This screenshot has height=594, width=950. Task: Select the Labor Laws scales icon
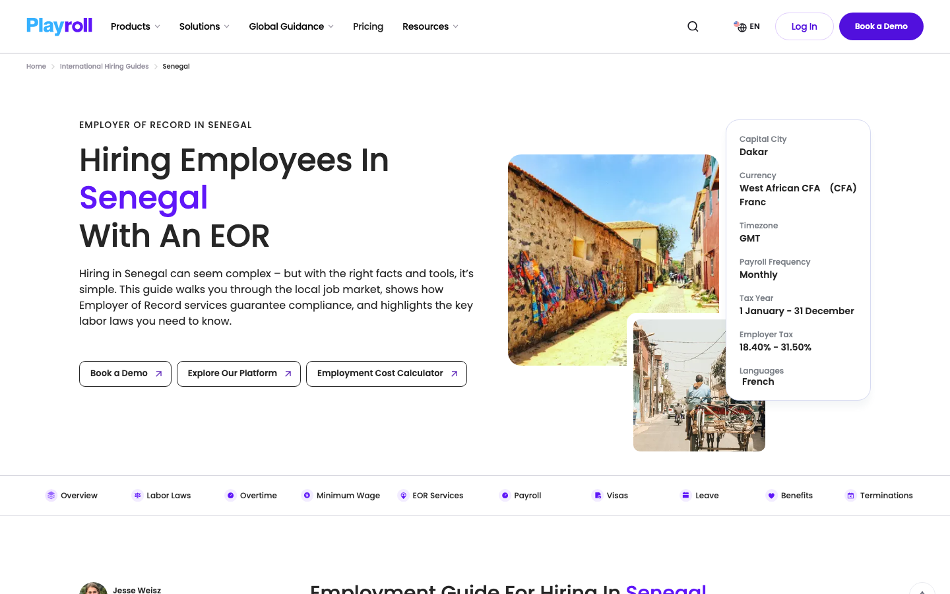point(137,496)
